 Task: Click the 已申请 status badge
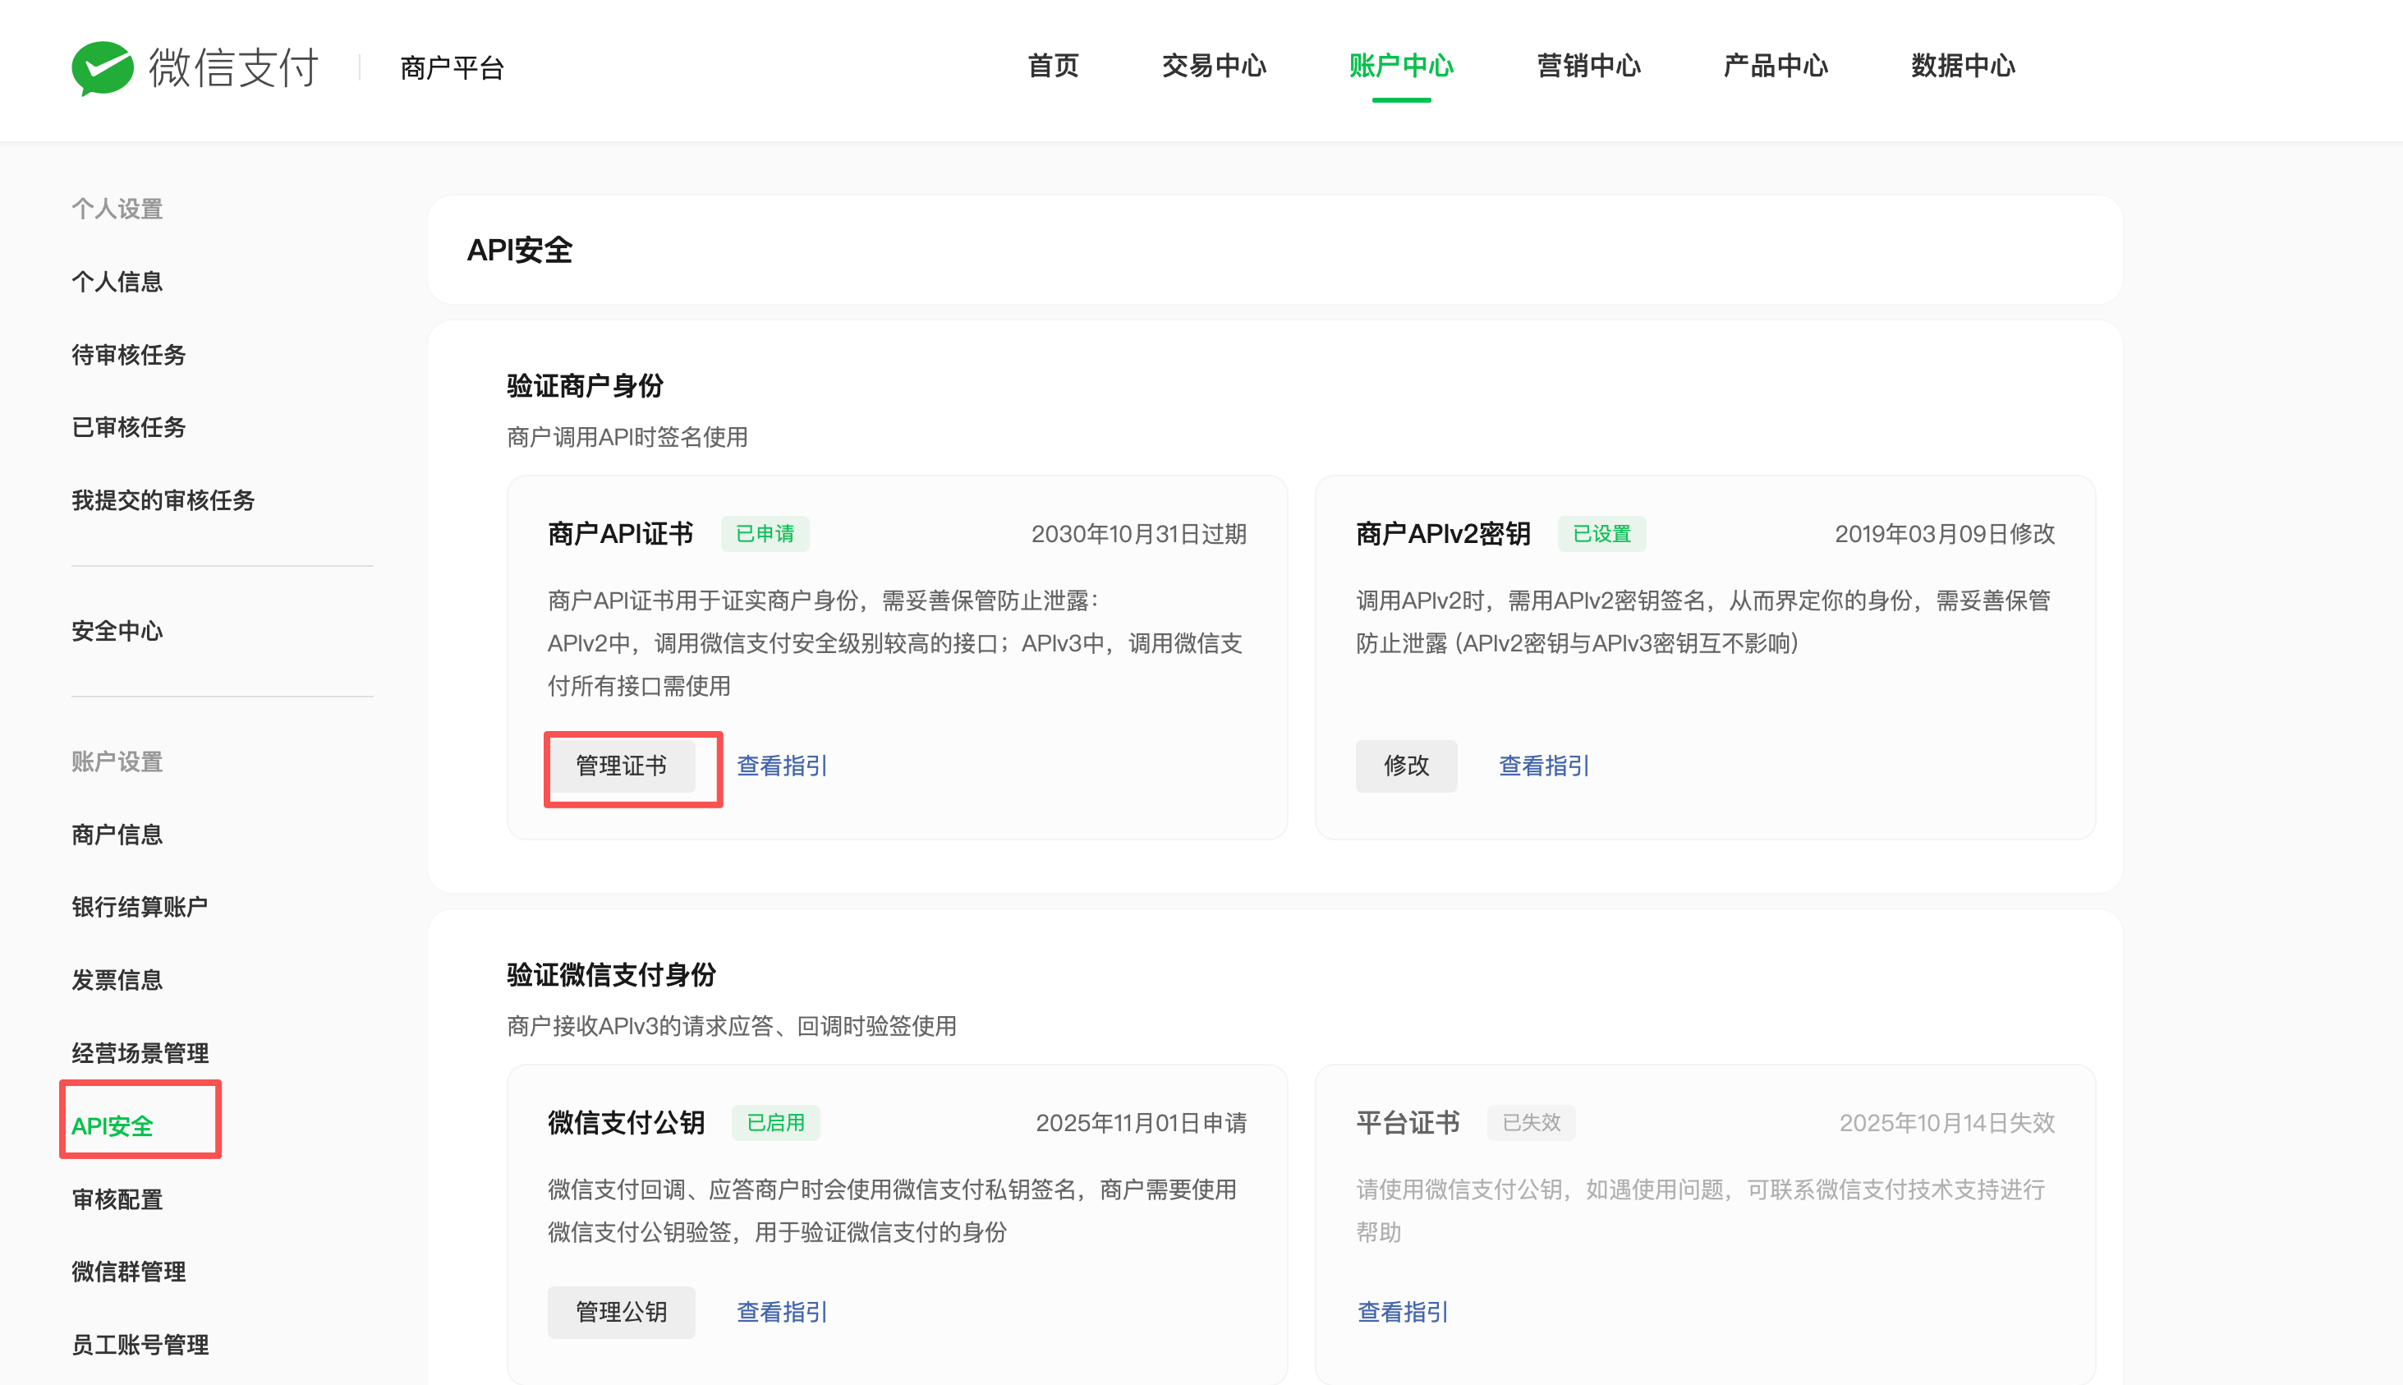click(765, 534)
